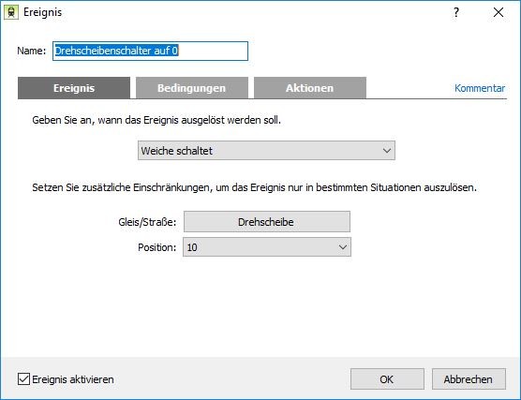Click the Name input field
Screen dimensions: 521x400
(150, 51)
